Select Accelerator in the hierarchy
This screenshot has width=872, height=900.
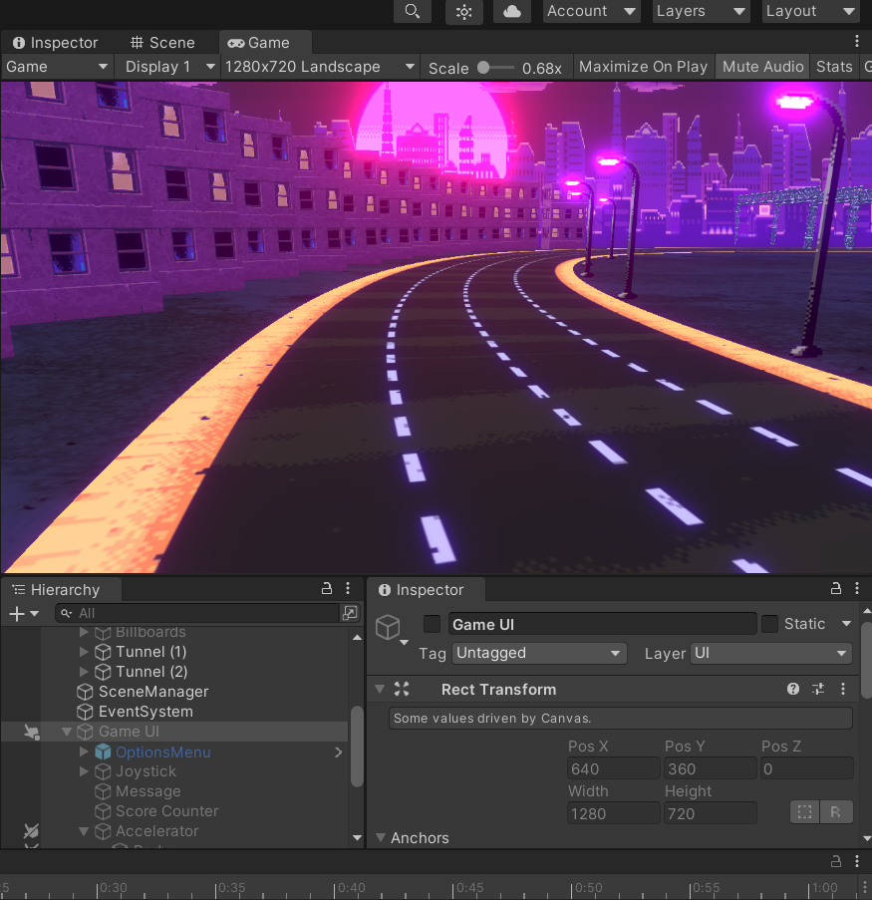pos(156,831)
